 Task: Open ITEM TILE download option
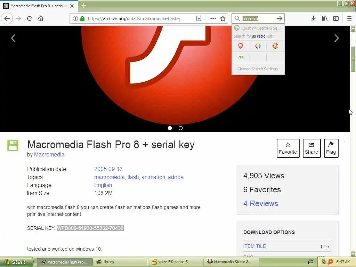[254, 246]
